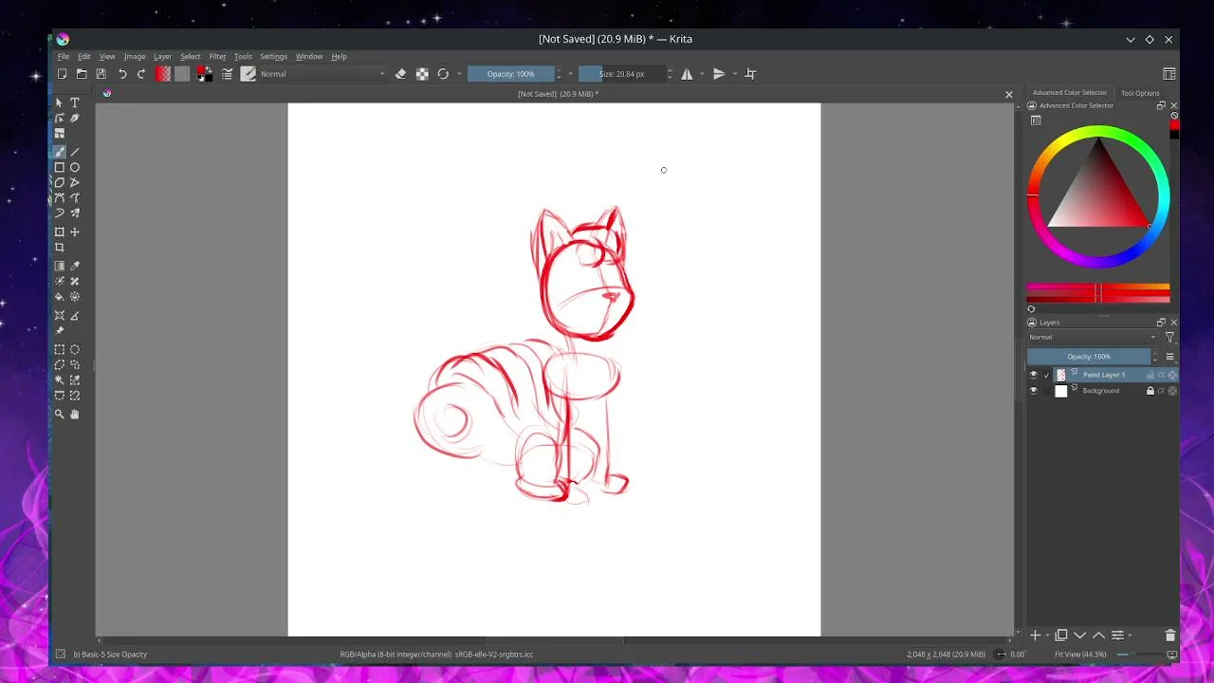Hide the Background layer eye
Viewport: 1214px width, 683px height.
[1034, 391]
